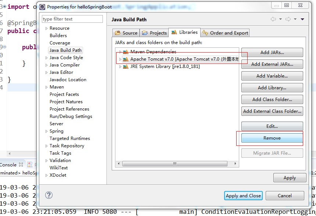Screen dimensions: 316x216
Task: Select Server in the properties tree
Action: pyautogui.click(x=57, y=124)
